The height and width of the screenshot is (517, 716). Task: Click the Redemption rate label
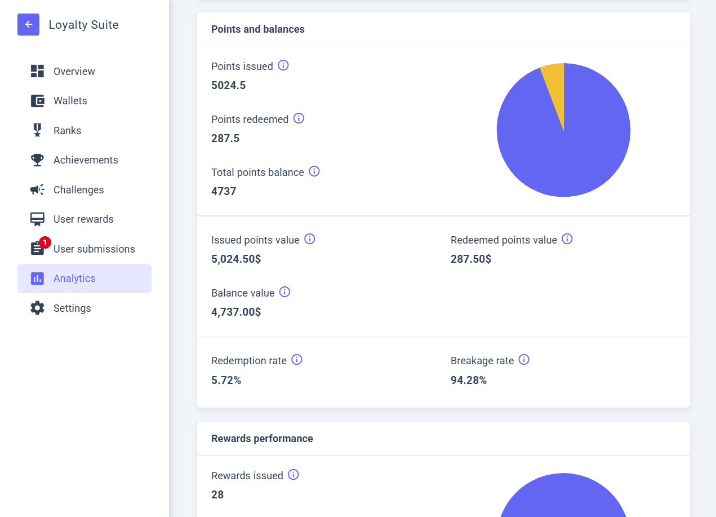(x=249, y=361)
